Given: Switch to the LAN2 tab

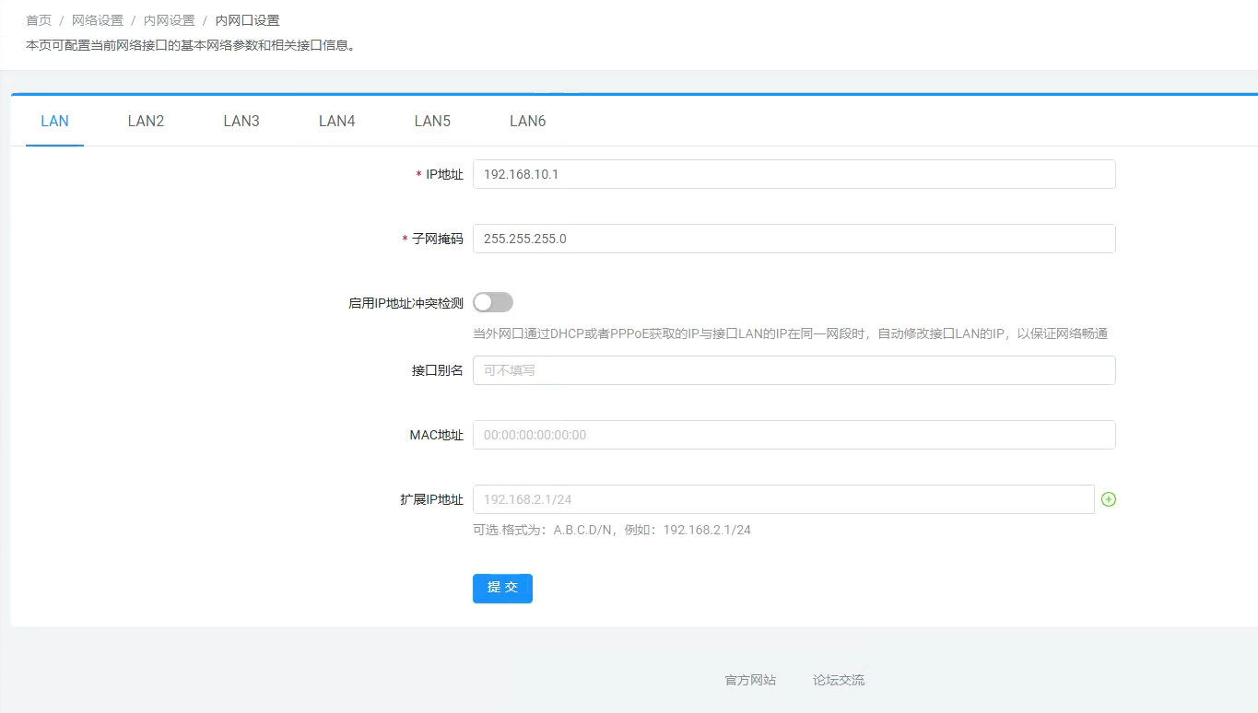Looking at the screenshot, I should pyautogui.click(x=145, y=121).
